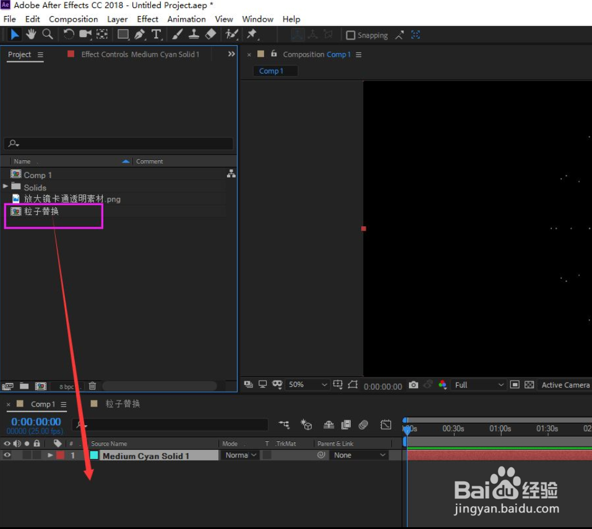Expand Medium Cyan Solid 1 layer properties
The height and width of the screenshot is (529, 592).
click(x=50, y=455)
